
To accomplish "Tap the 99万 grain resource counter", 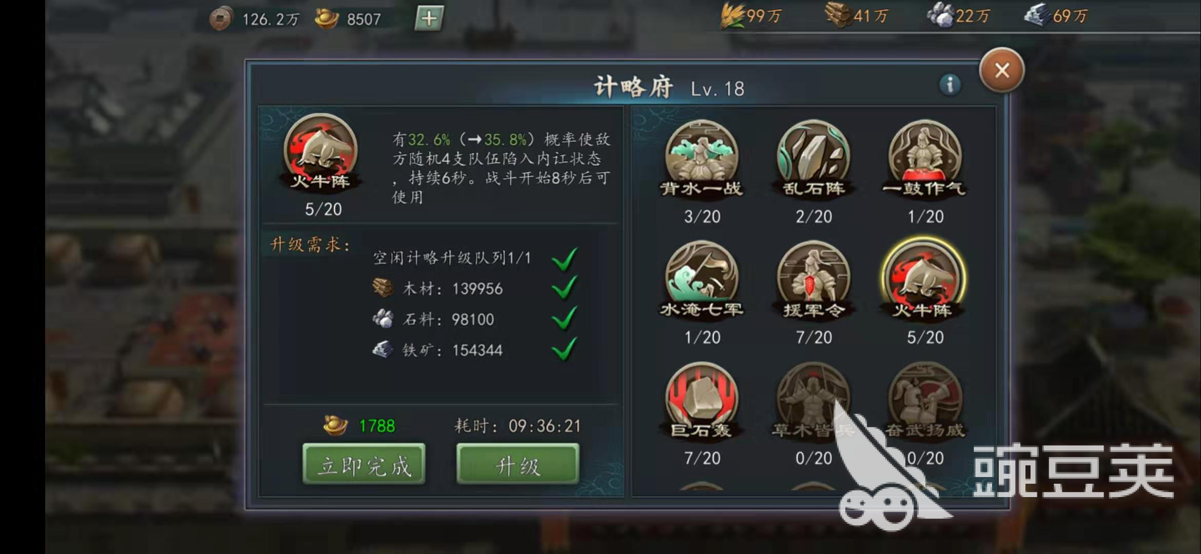I will pyautogui.click(x=750, y=16).
